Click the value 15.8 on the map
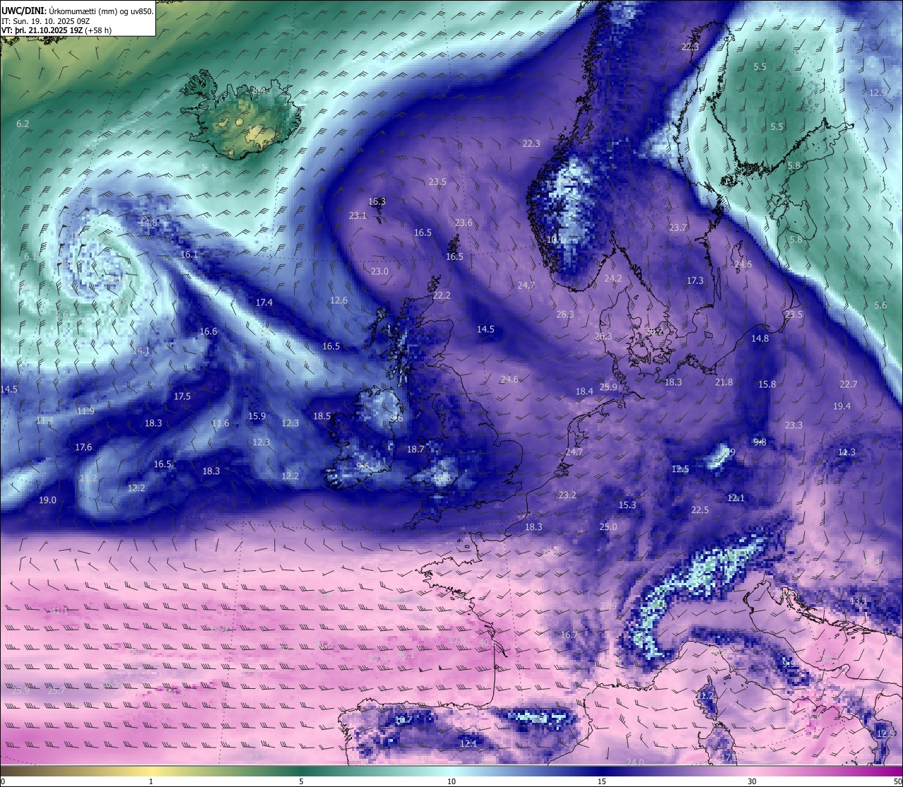The height and width of the screenshot is (787, 903). pos(767,384)
